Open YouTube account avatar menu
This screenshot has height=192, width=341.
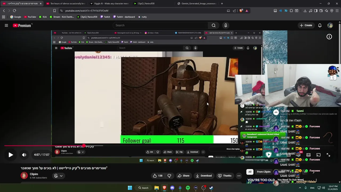pyautogui.click(x=330, y=25)
